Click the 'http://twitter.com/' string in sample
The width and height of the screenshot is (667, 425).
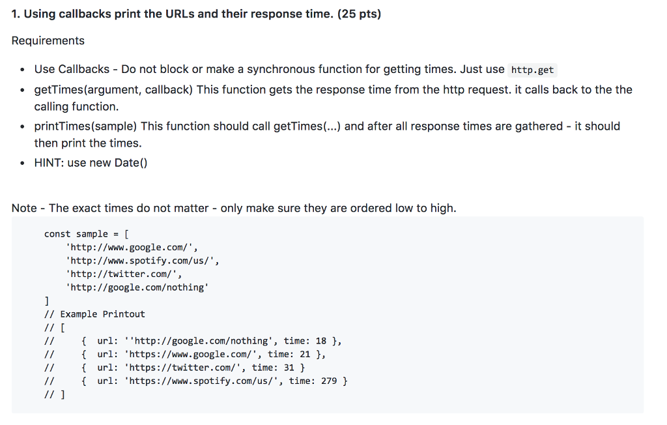point(124,274)
